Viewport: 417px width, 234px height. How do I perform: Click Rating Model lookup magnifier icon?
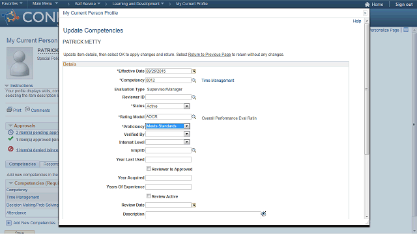[x=194, y=117]
